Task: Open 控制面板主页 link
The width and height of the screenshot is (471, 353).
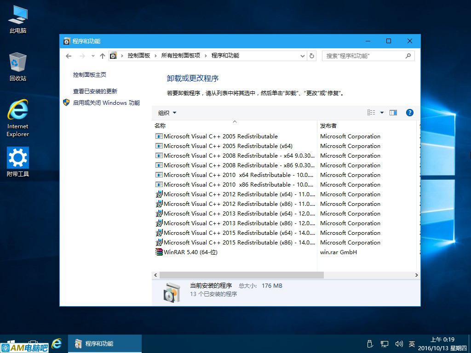Action: (90, 75)
